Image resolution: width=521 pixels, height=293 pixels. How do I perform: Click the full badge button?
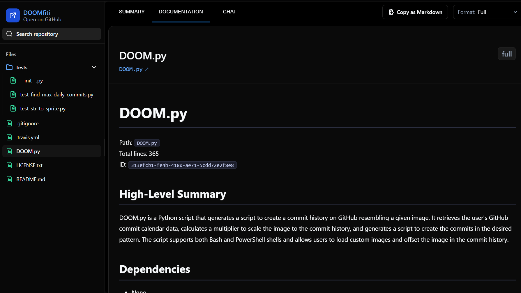pyautogui.click(x=507, y=54)
